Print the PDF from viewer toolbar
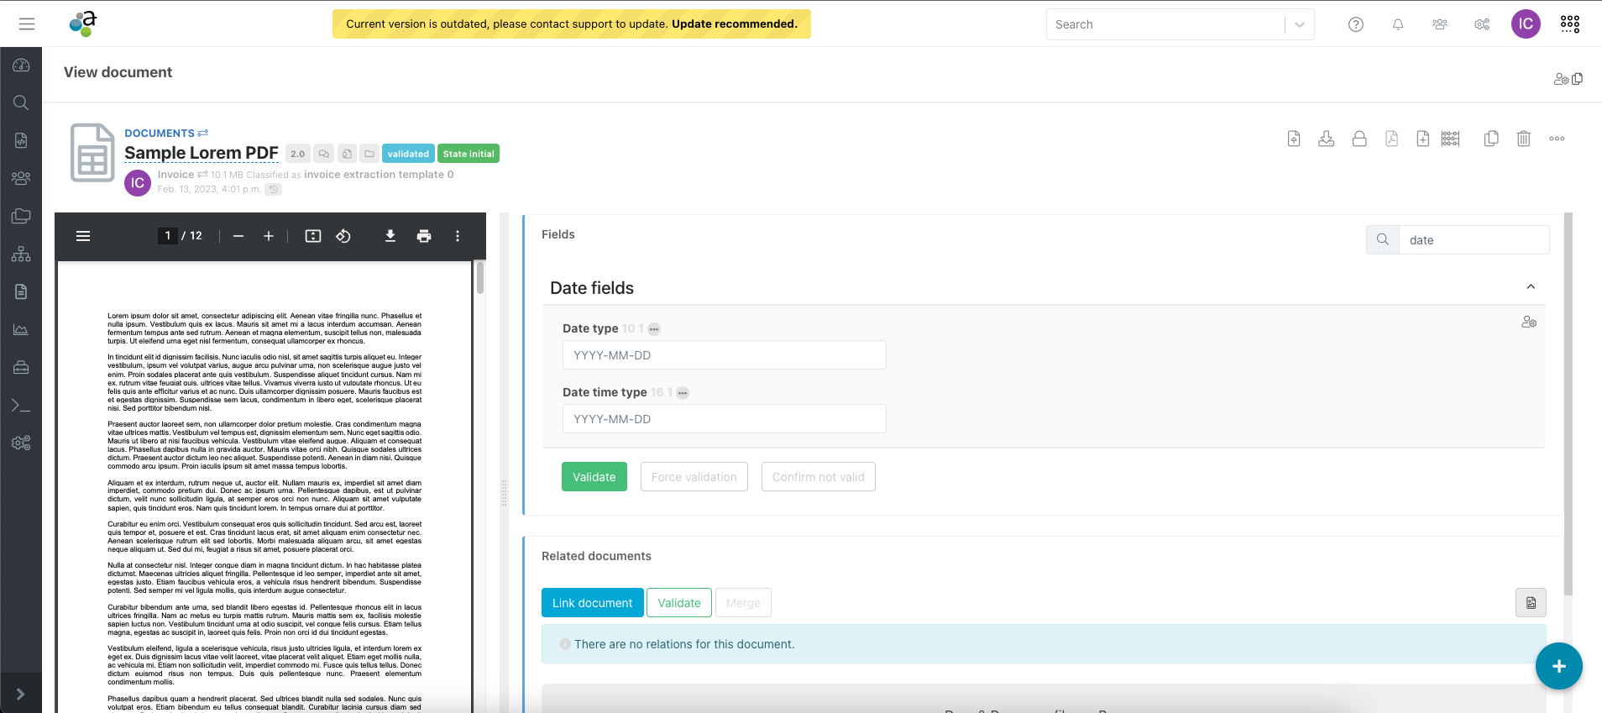The height and width of the screenshot is (713, 1602). (x=424, y=236)
